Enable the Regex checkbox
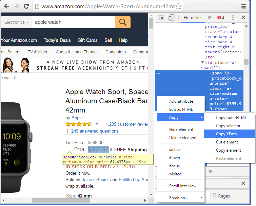 pos(215,195)
